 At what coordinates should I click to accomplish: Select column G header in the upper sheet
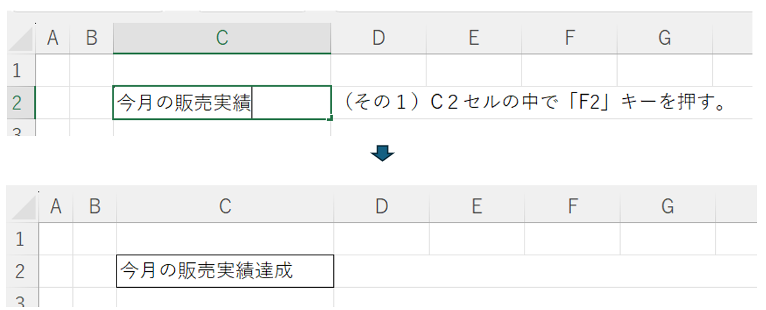[x=664, y=38]
